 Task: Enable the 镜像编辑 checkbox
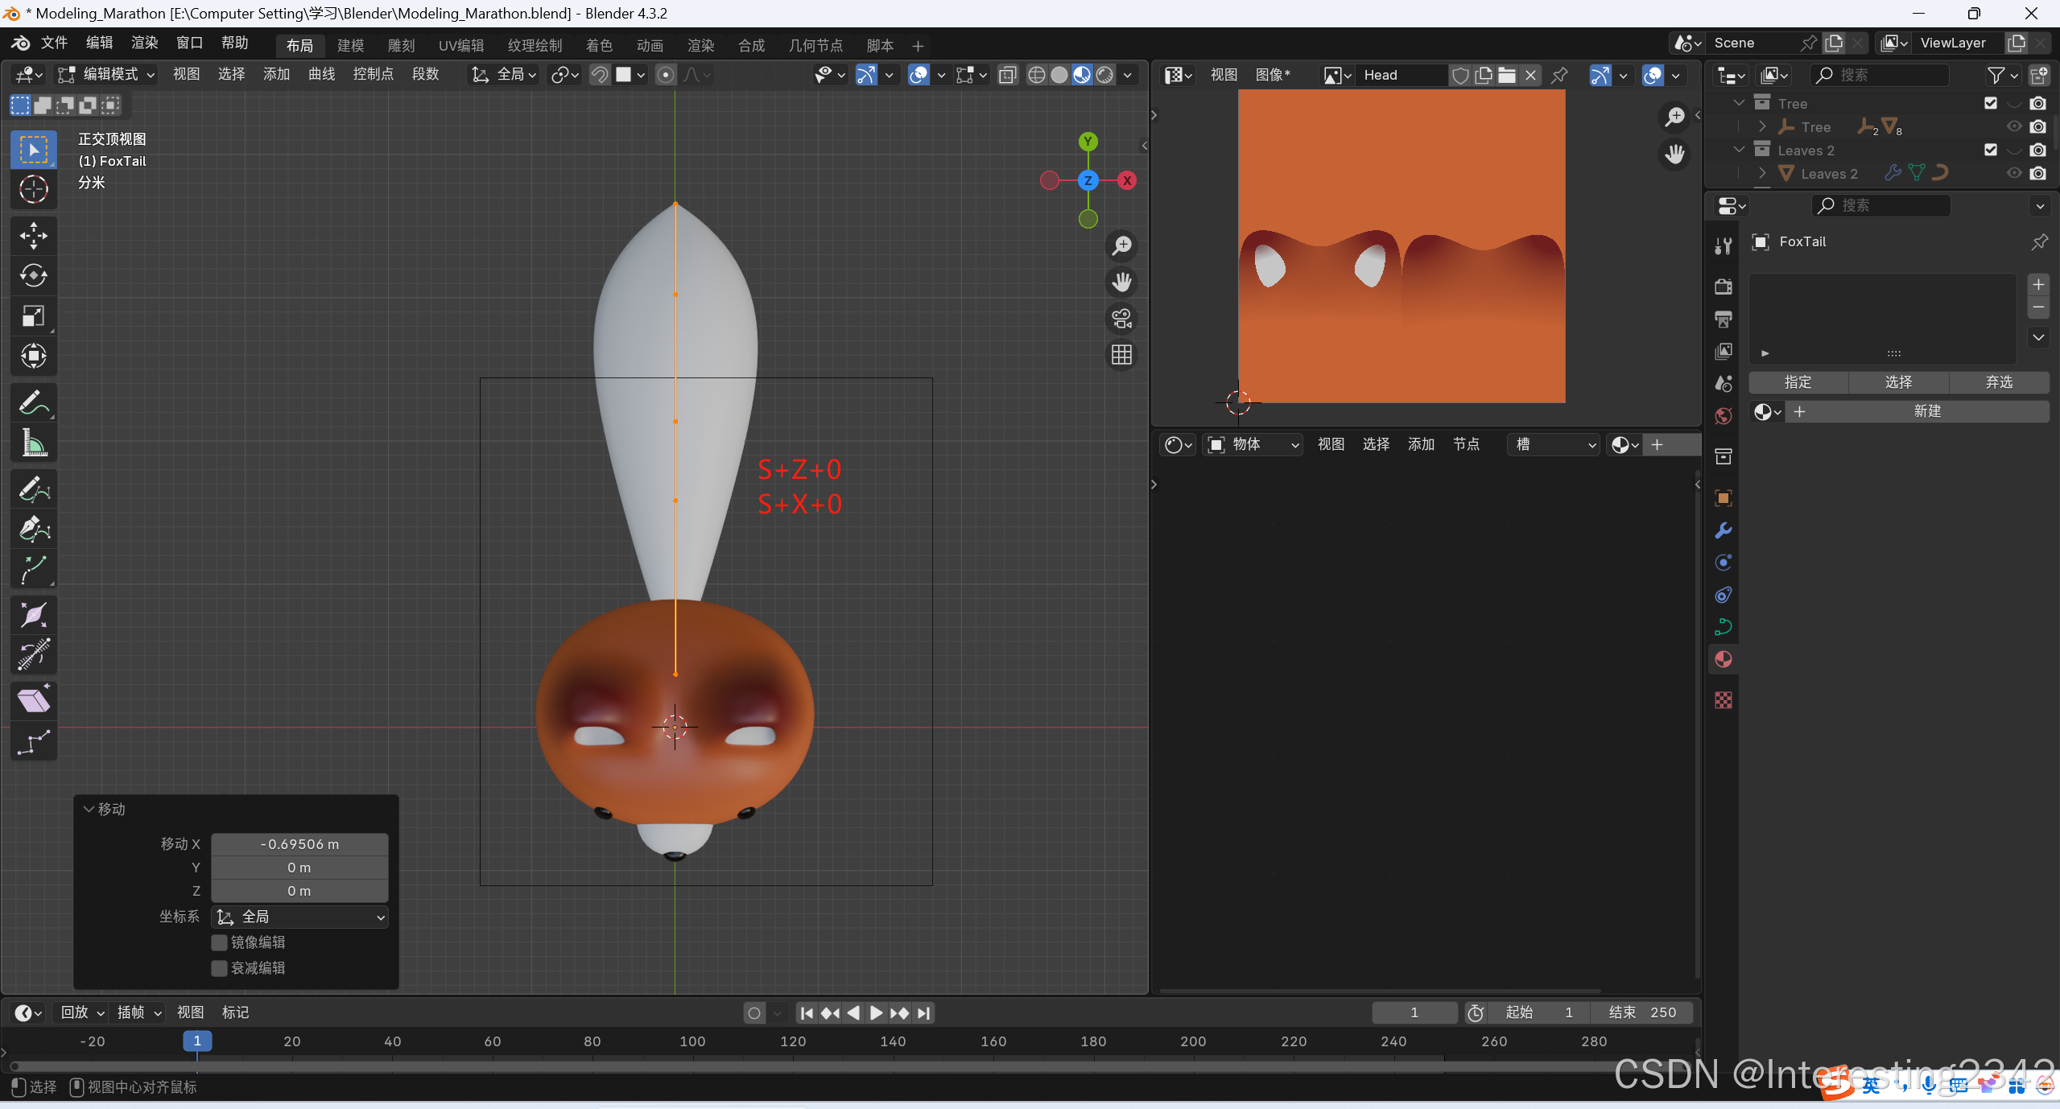tap(219, 942)
